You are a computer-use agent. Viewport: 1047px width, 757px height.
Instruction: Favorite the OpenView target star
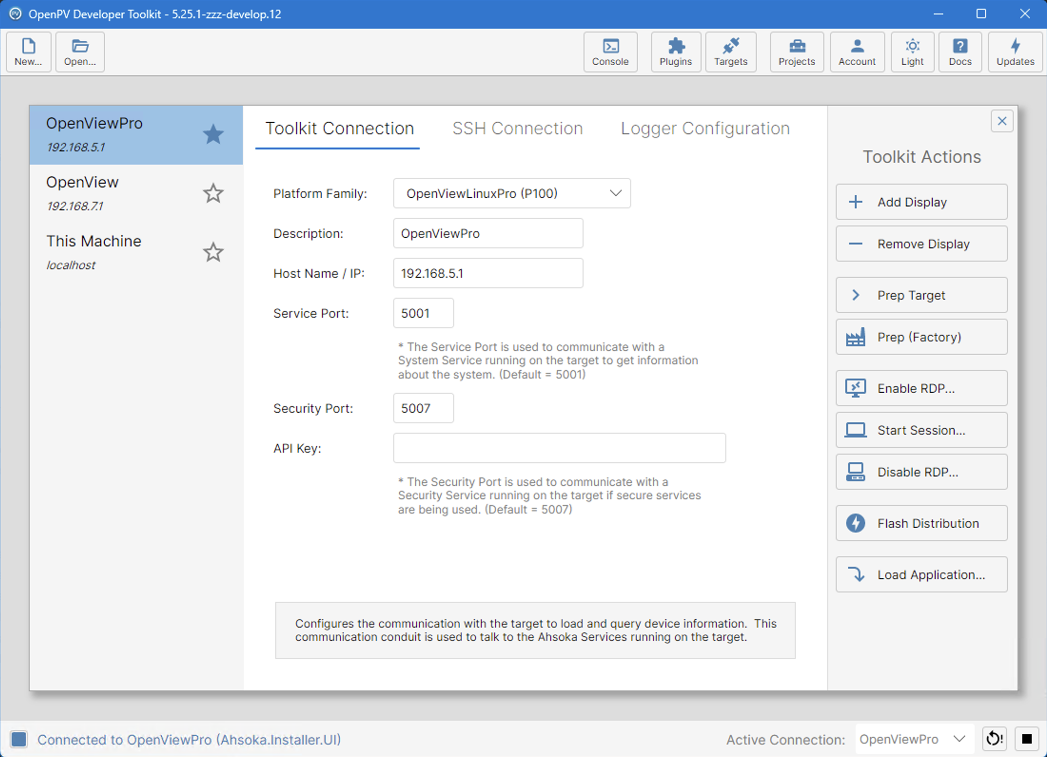pos(213,193)
